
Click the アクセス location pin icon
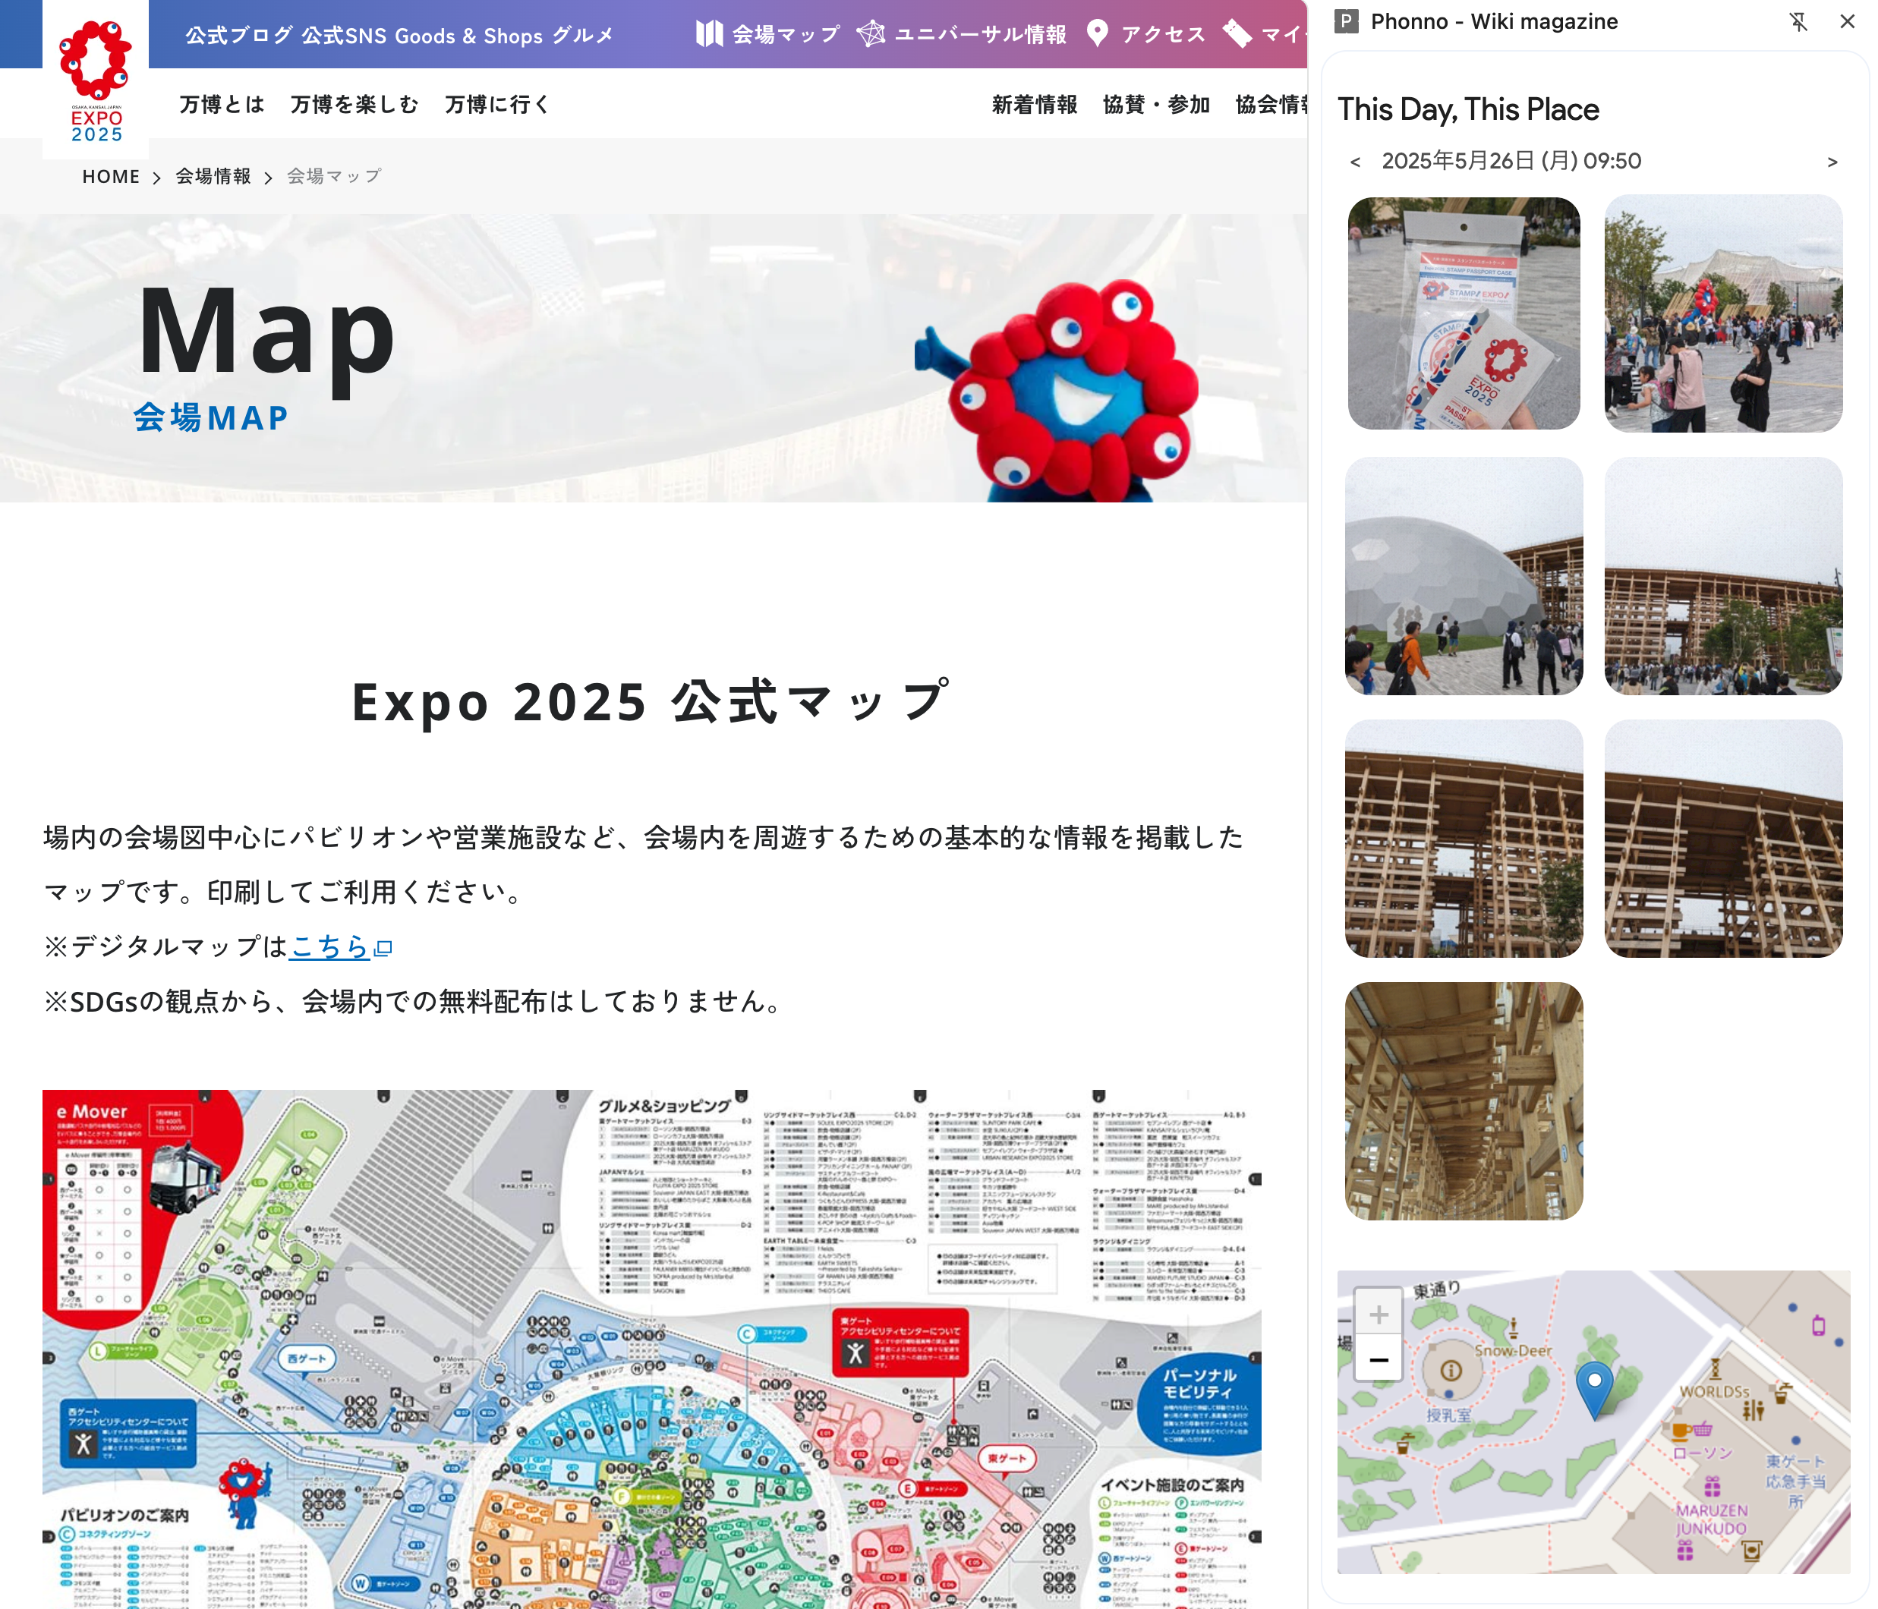click(1097, 34)
